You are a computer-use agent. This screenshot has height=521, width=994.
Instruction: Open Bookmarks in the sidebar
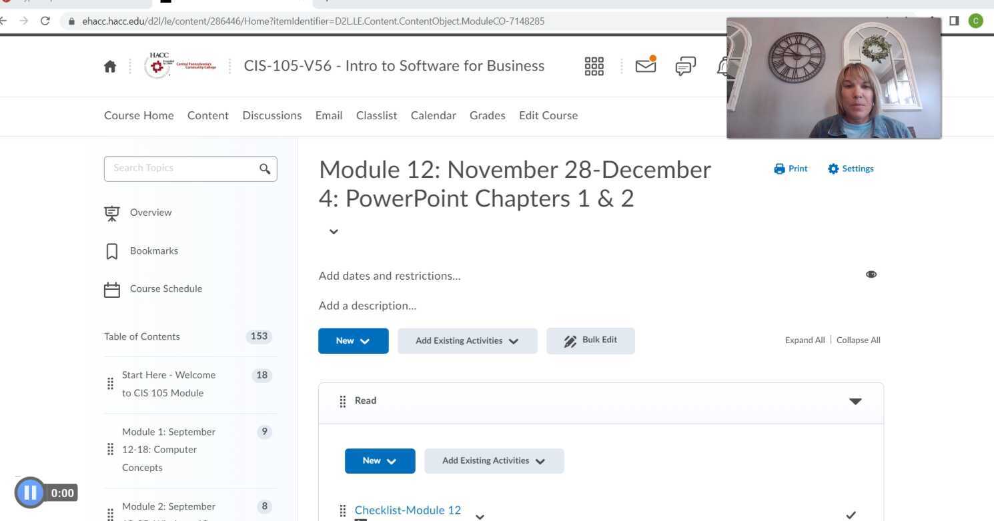(153, 251)
